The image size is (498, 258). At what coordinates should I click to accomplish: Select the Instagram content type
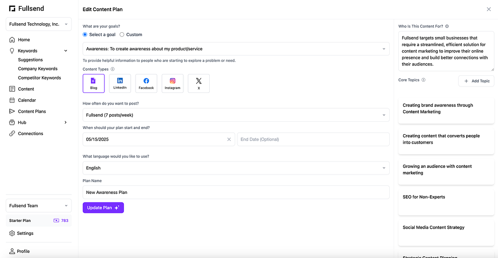click(173, 83)
